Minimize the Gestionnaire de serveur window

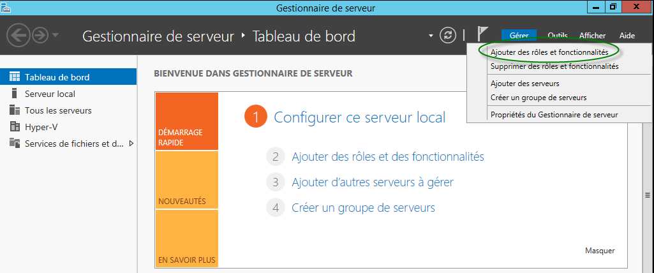(595, 7)
